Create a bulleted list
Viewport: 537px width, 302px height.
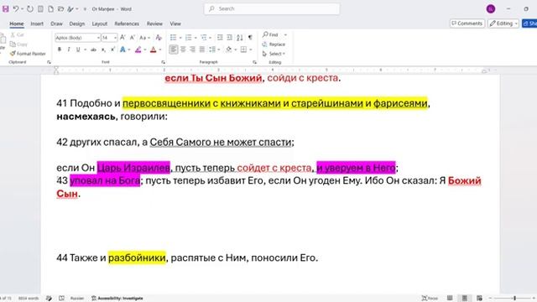174,37
